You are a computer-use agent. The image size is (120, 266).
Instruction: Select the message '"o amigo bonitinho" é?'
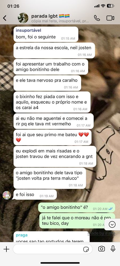pyautogui.click(x=77, y=207)
